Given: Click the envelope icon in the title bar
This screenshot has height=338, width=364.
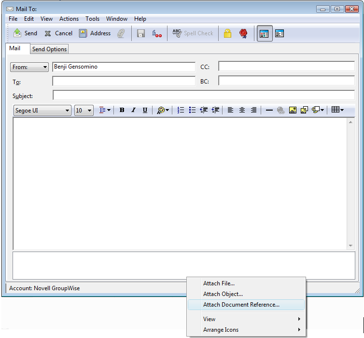Looking at the screenshot, I should [x=10, y=9].
